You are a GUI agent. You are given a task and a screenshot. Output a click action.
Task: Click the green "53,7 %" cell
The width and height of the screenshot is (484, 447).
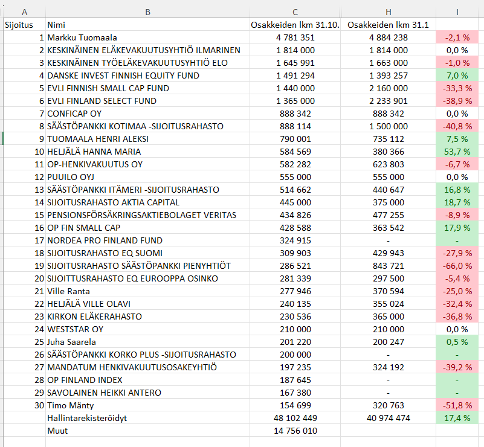[457, 152]
